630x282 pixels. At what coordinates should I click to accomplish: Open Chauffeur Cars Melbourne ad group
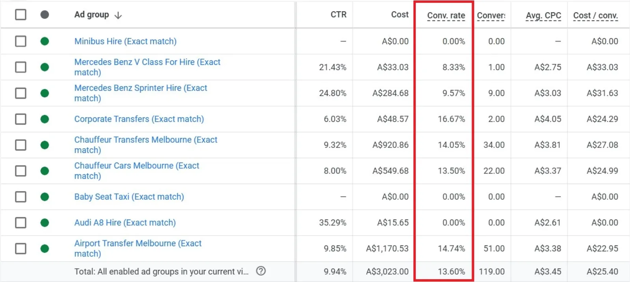(x=137, y=171)
